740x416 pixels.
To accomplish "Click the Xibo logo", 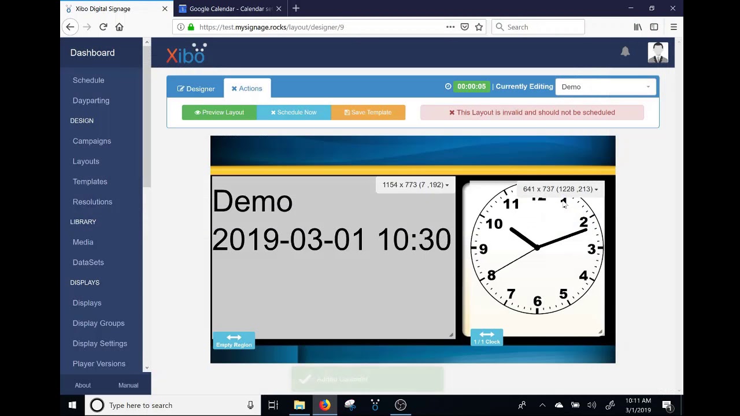I will point(186,53).
